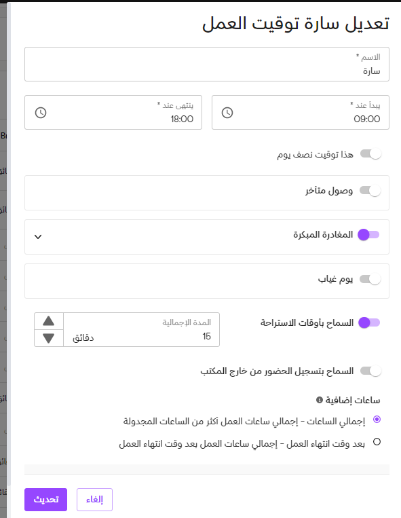
Task: Increase total break duration with up arrow
Action: coord(49,321)
